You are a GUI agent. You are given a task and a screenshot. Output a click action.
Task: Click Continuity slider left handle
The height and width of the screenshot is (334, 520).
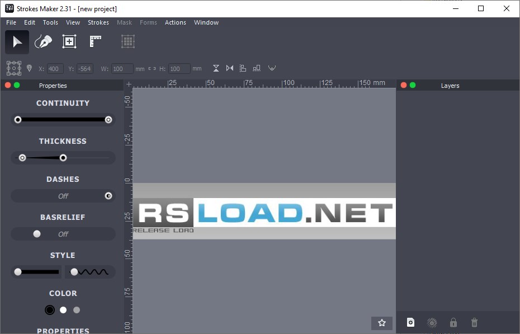pyautogui.click(x=18, y=120)
